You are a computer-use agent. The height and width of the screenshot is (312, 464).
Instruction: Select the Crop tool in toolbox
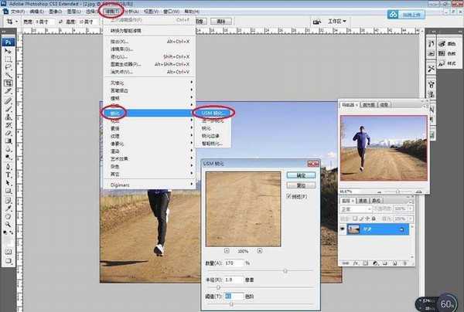[9, 83]
